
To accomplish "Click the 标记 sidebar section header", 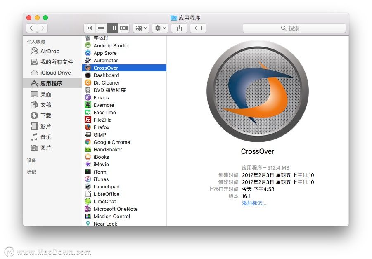I will (31, 172).
